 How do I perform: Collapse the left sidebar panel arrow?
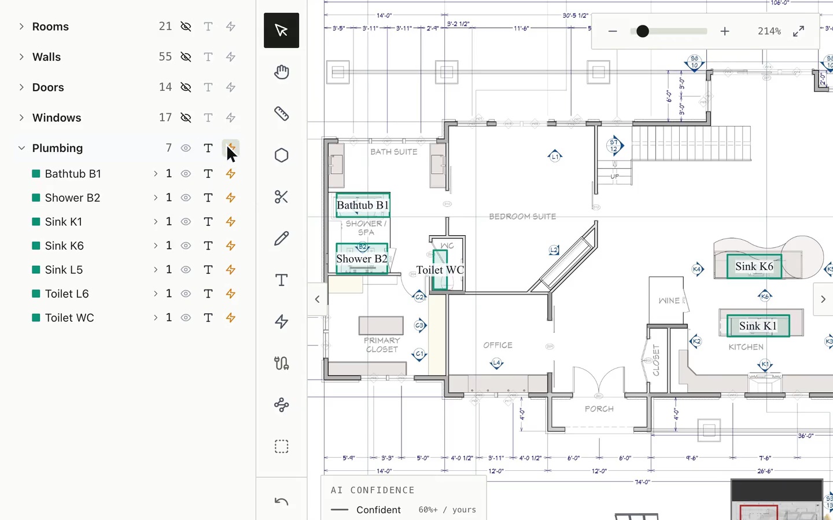(317, 299)
